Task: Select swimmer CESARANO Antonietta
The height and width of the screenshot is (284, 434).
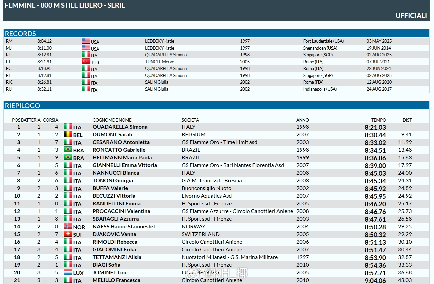Action: click(121, 142)
